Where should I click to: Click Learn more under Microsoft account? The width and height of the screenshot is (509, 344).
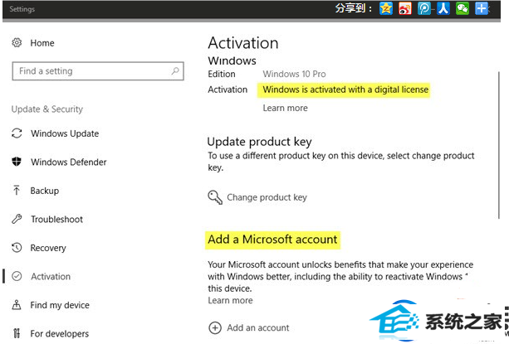(230, 300)
